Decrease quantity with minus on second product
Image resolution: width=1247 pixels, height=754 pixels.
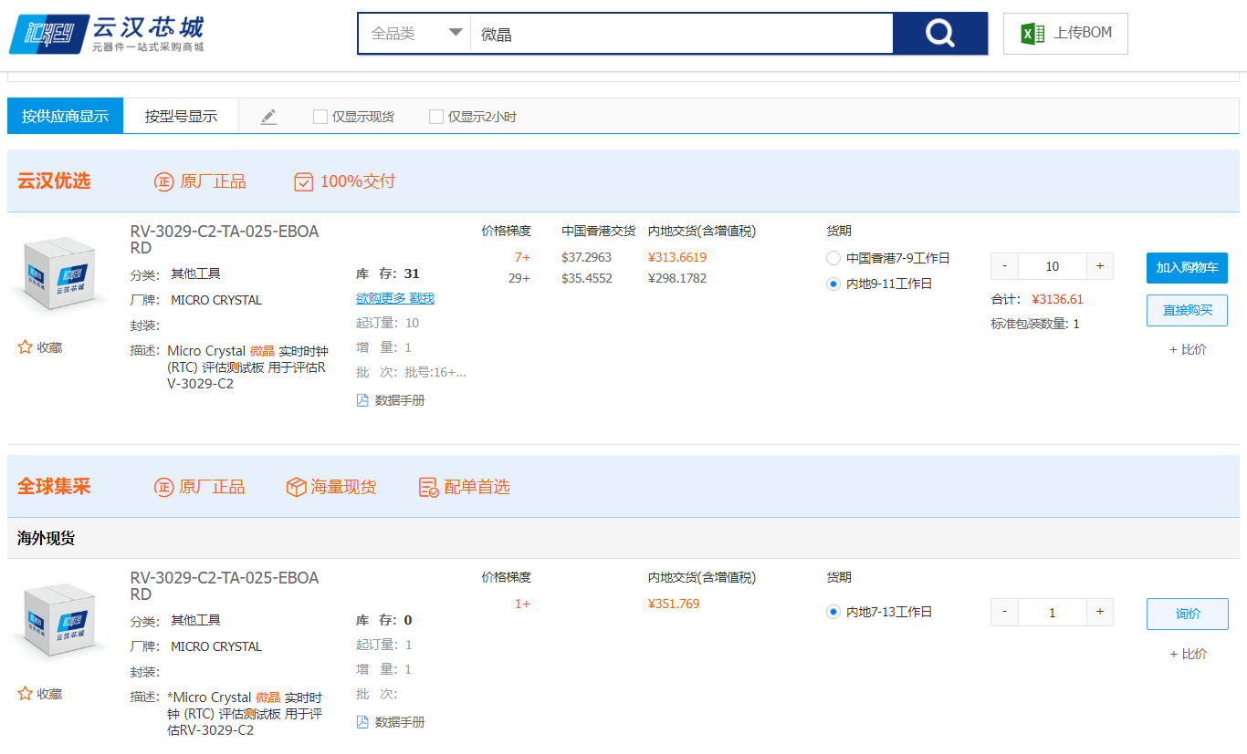coord(1004,613)
